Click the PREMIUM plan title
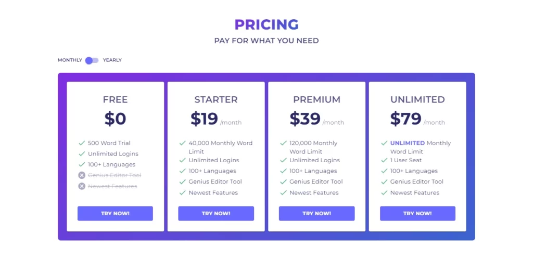This screenshot has height=261, width=533. tap(317, 99)
